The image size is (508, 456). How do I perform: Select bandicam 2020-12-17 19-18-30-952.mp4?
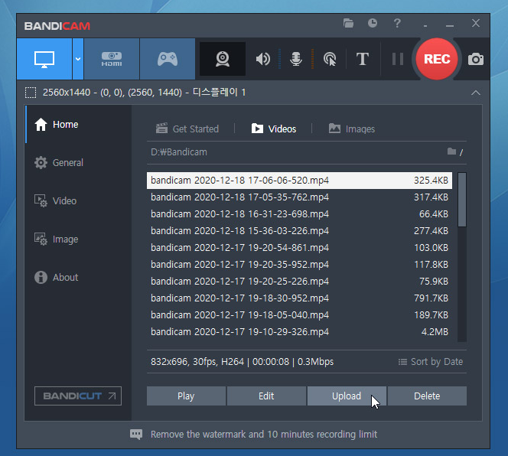click(x=299, y=298)
